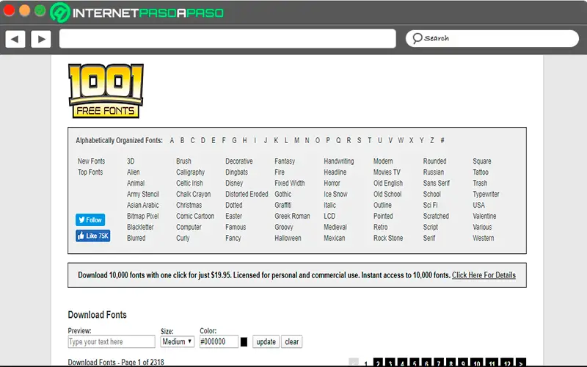Open the Typewriter fonts category
The width and height of the screenshot is (587, 367).
486,194
